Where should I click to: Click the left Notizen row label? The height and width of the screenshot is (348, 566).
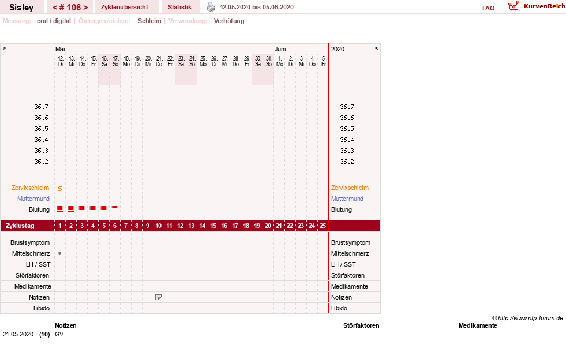click(x=39, y=297)
